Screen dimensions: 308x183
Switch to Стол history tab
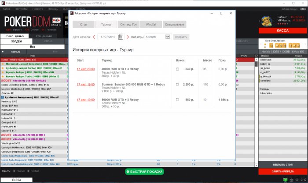coord(84,24)
